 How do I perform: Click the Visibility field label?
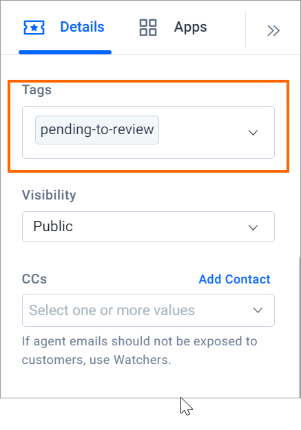pos(49,195)
